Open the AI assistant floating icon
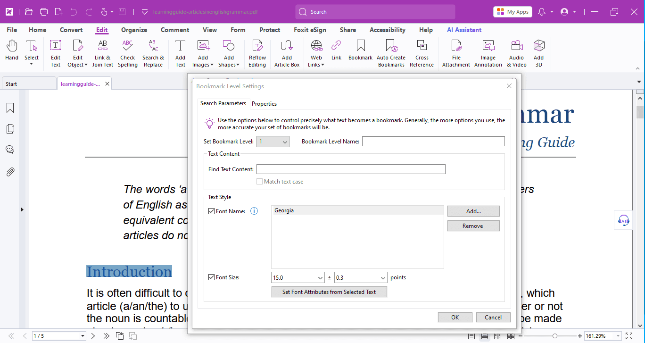 click(624, 220)
